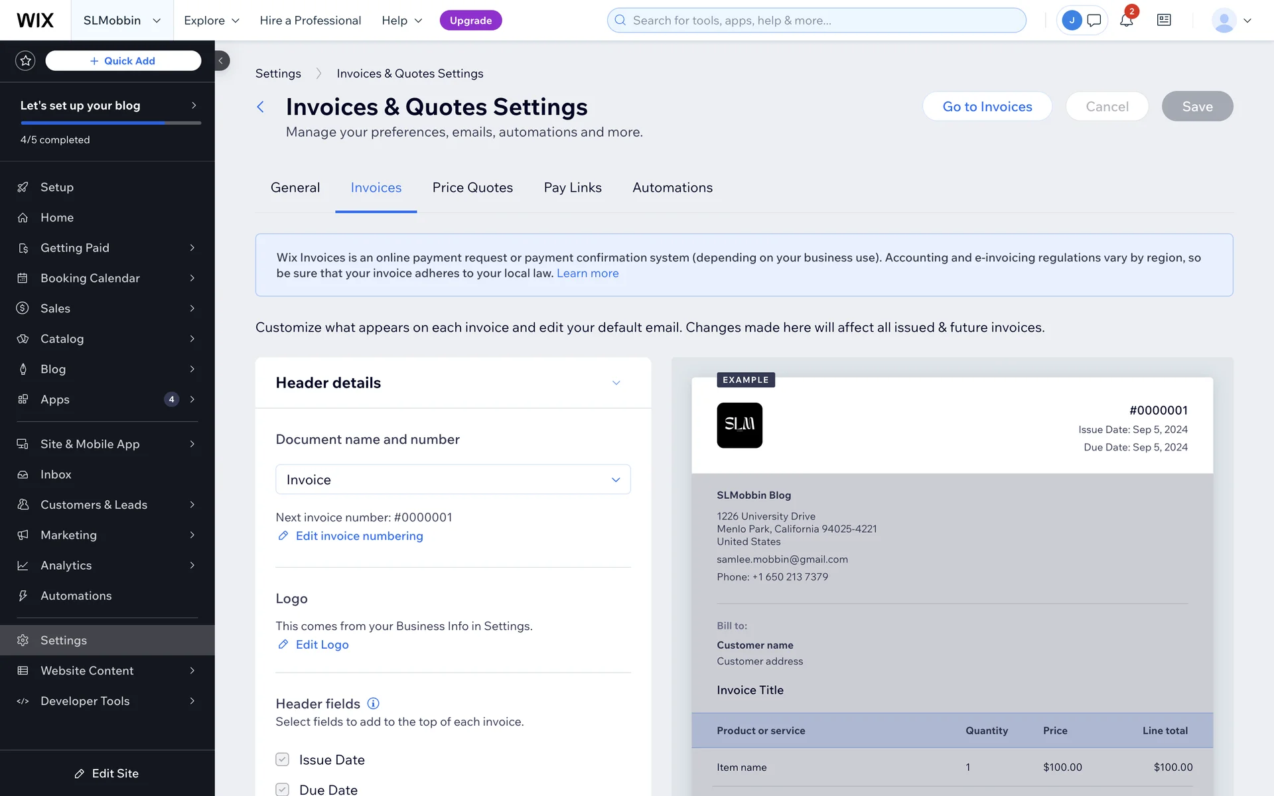
Task: Open the Invoice document name dropdown
Action: point(453,480)
